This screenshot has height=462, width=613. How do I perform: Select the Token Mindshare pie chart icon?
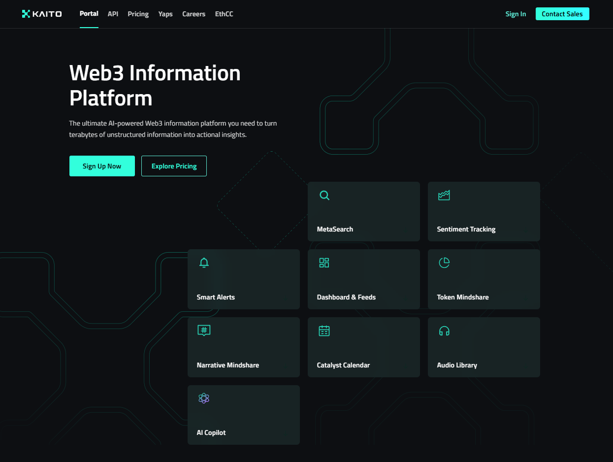[x=444, y=263]
